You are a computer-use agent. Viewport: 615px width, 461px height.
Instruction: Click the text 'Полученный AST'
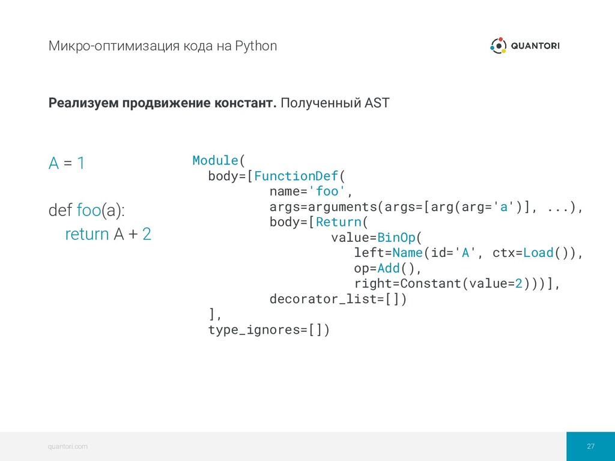tap(335, 103)
